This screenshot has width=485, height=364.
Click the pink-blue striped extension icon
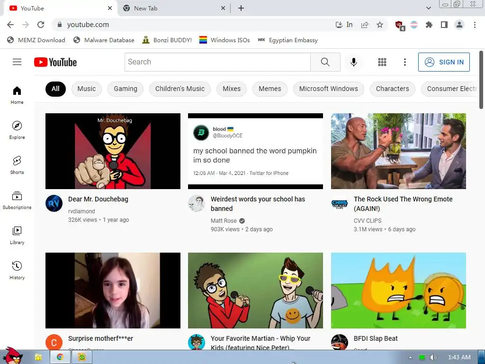point(414,25)
